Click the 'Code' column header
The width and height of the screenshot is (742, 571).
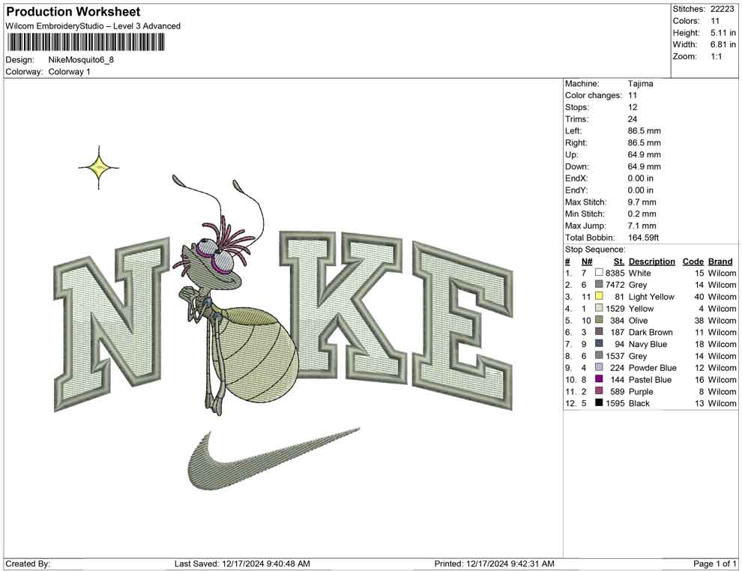click(693, 261)
